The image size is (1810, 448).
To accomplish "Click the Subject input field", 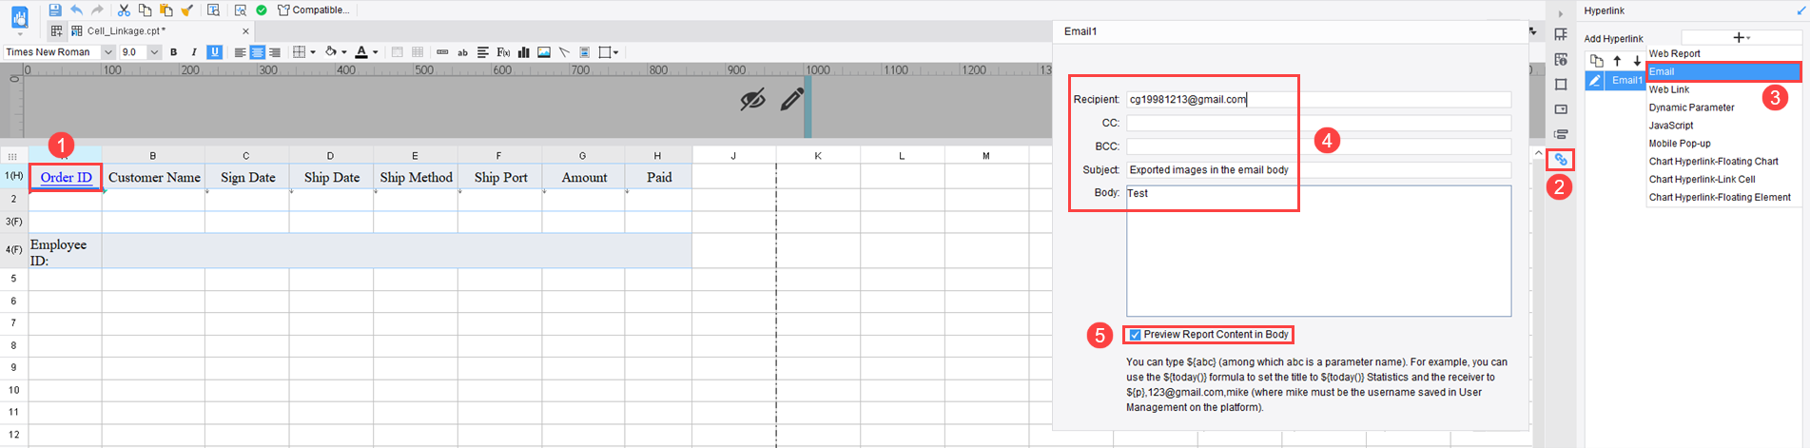I will pos(1318,169).
